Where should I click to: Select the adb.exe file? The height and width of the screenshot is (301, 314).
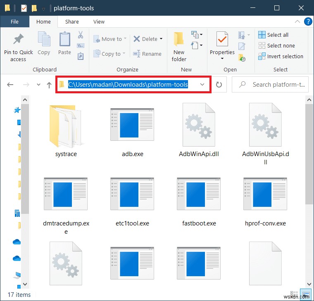coord(132,132)
